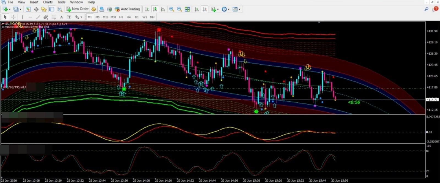Open the File menu
Image resolution: width=440 pixels, height=183 pixels.
tap(10, 2)
